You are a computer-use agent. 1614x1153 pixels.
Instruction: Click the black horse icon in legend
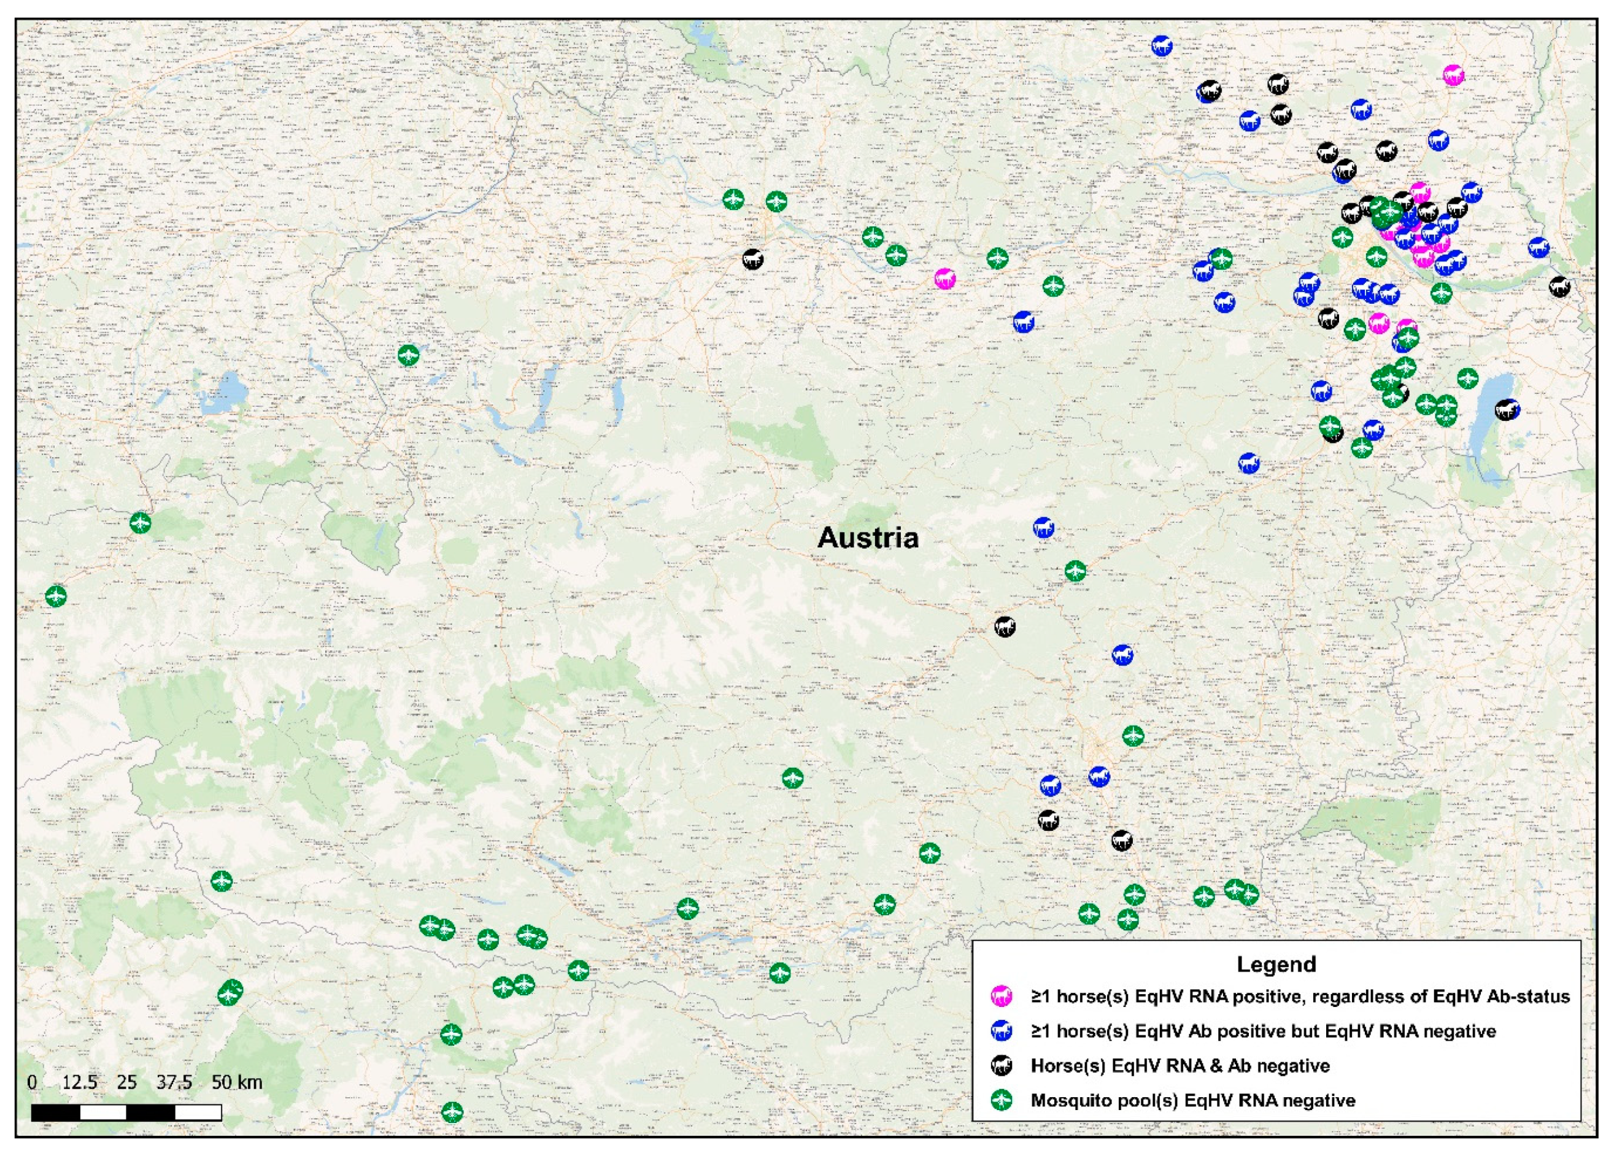[1001, 1065]
